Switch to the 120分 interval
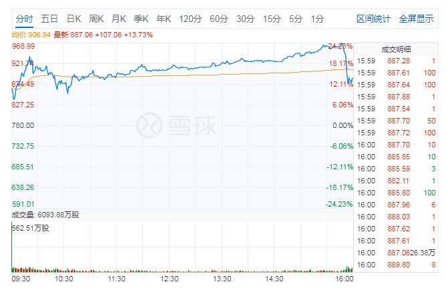The height and width of the screenshot is (292, 448). [190, 19]
